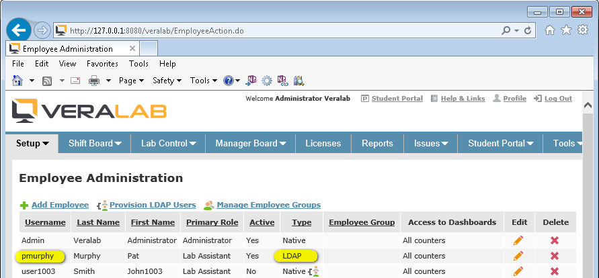Open the Help menu
The image size is (599, 278).
click(x=167, y=64)
